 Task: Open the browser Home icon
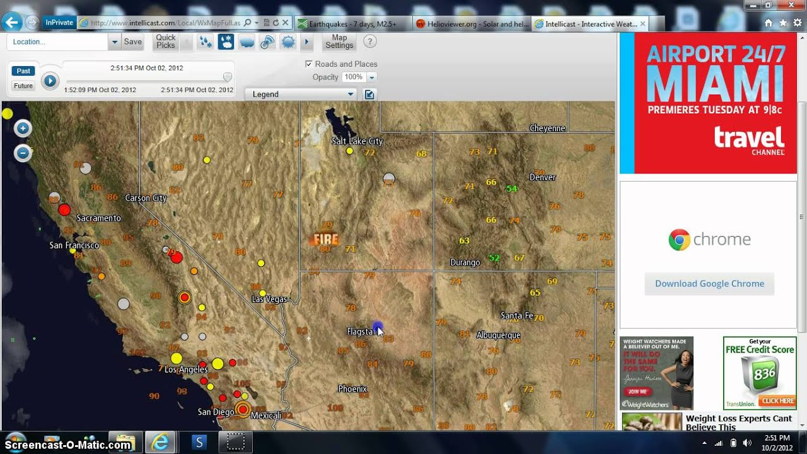[769, 23]
